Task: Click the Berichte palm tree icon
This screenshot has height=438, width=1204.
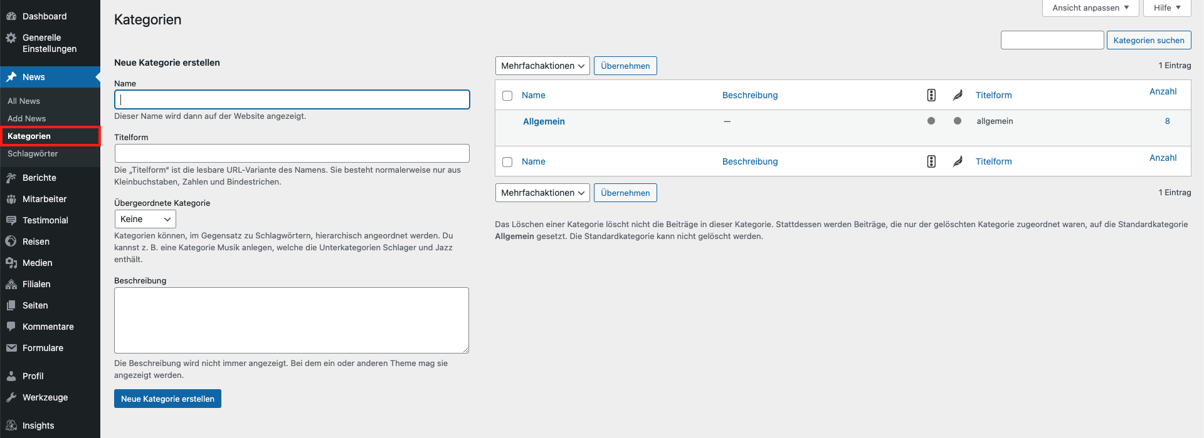Action: [x=11, y=178]
